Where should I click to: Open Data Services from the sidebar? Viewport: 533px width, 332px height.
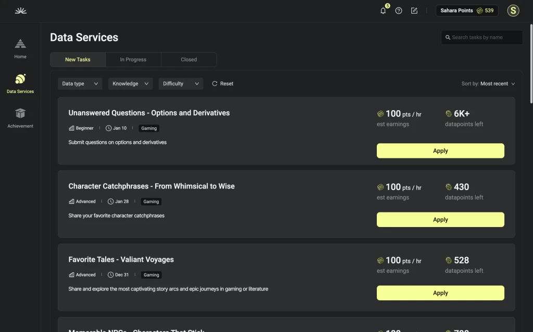pos(20,83)
